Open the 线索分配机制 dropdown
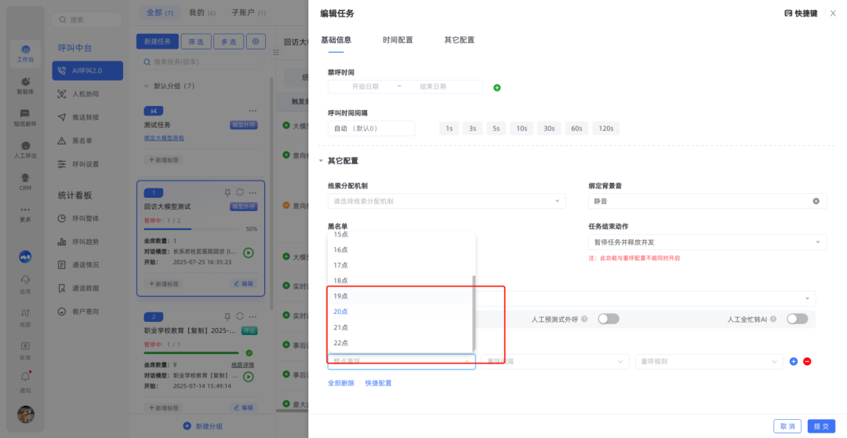Screen dimensions: 847x438 click(446, 201)
